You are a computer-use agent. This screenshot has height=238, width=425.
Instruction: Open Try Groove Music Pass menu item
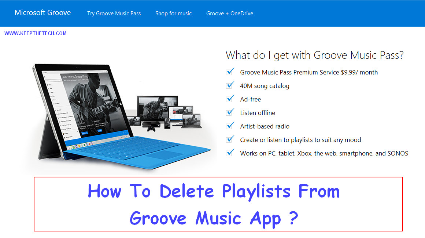pyautogui.click(x=114, y=14)
